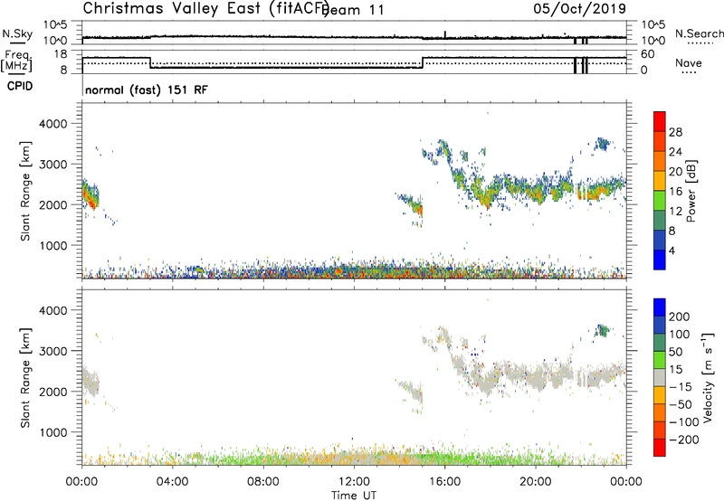
Task: Select the 'N.Sky' legend label
Action: pyautogui.click(x=17, y=33)
